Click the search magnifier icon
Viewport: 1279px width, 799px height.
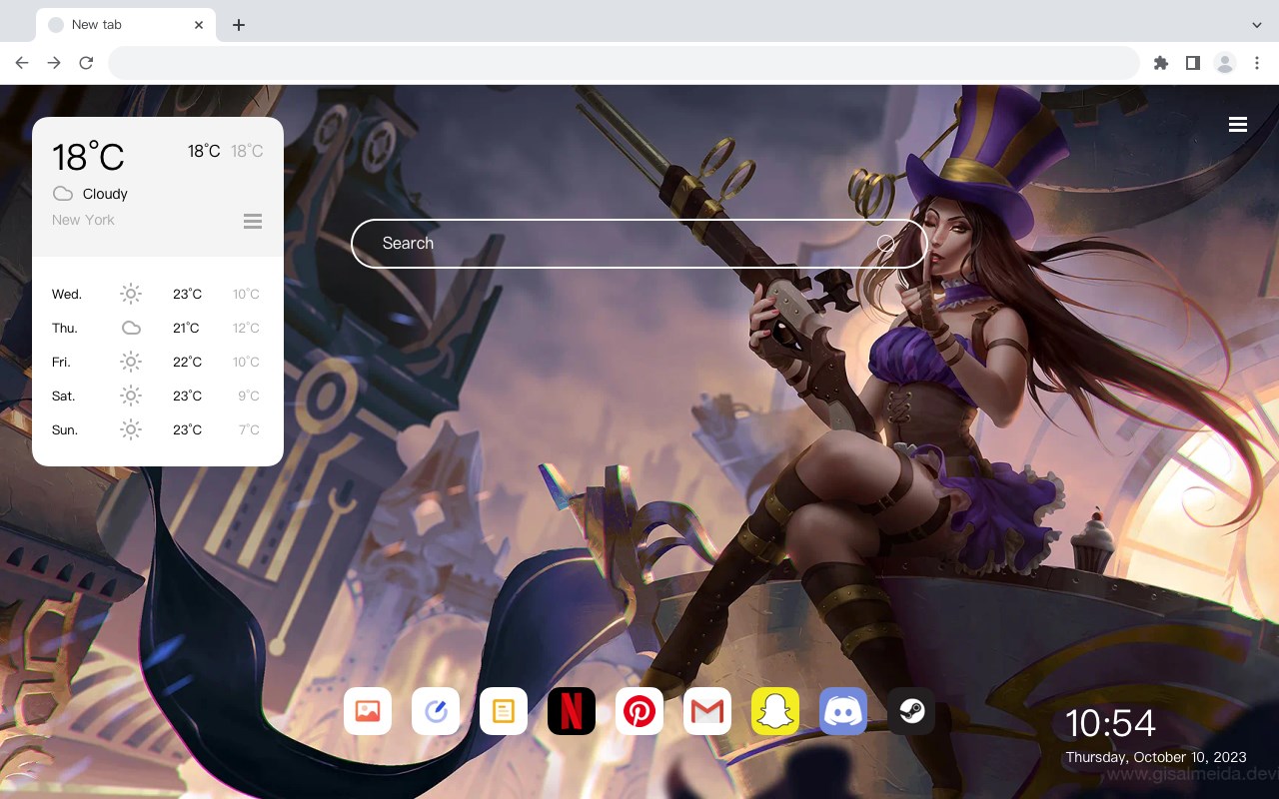tap(886, 243)
